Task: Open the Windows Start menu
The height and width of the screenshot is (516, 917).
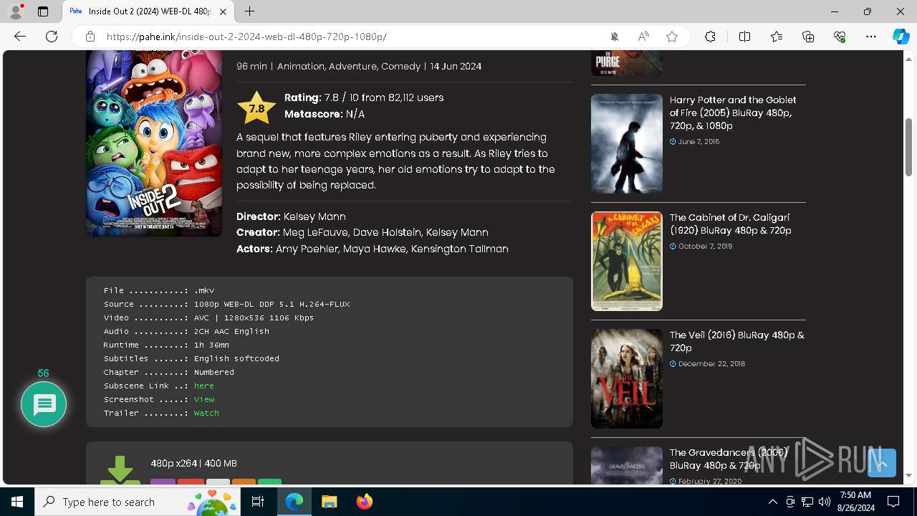Action: click(x=17, y=502)
